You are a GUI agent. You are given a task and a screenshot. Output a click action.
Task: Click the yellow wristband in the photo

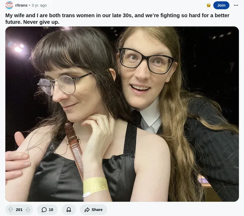click(96, 186)
